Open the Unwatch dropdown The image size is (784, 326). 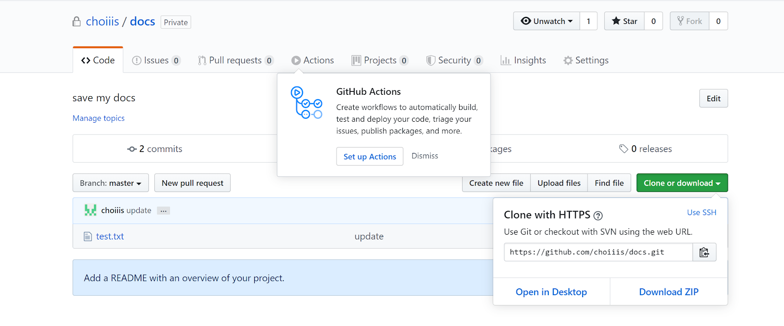546,21
